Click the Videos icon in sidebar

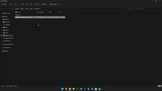(4, 33)
